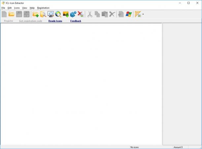This screenshot has height=149, width=202.
Task: Click the 'No icons' status bar text
Action: pyautogui.click(x=135, y=147)
